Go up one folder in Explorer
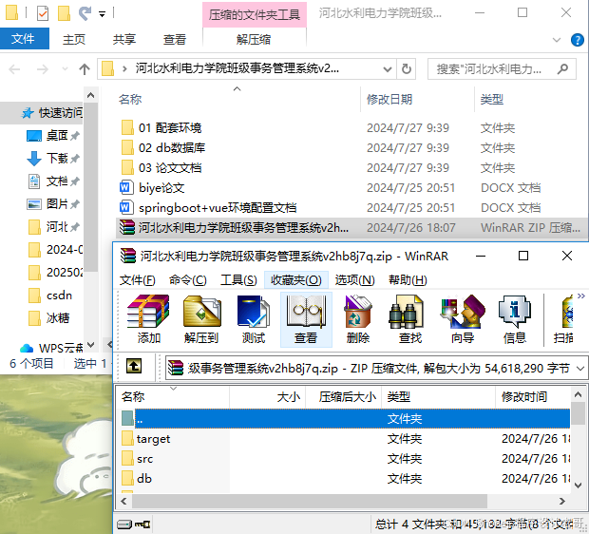This screenshot has width=589, height=534. point(85,69)
